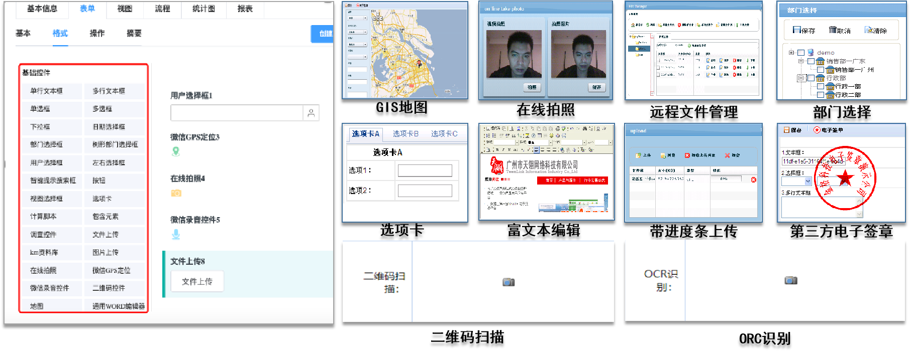Switch to the 流程 tab

coord(162,9)
